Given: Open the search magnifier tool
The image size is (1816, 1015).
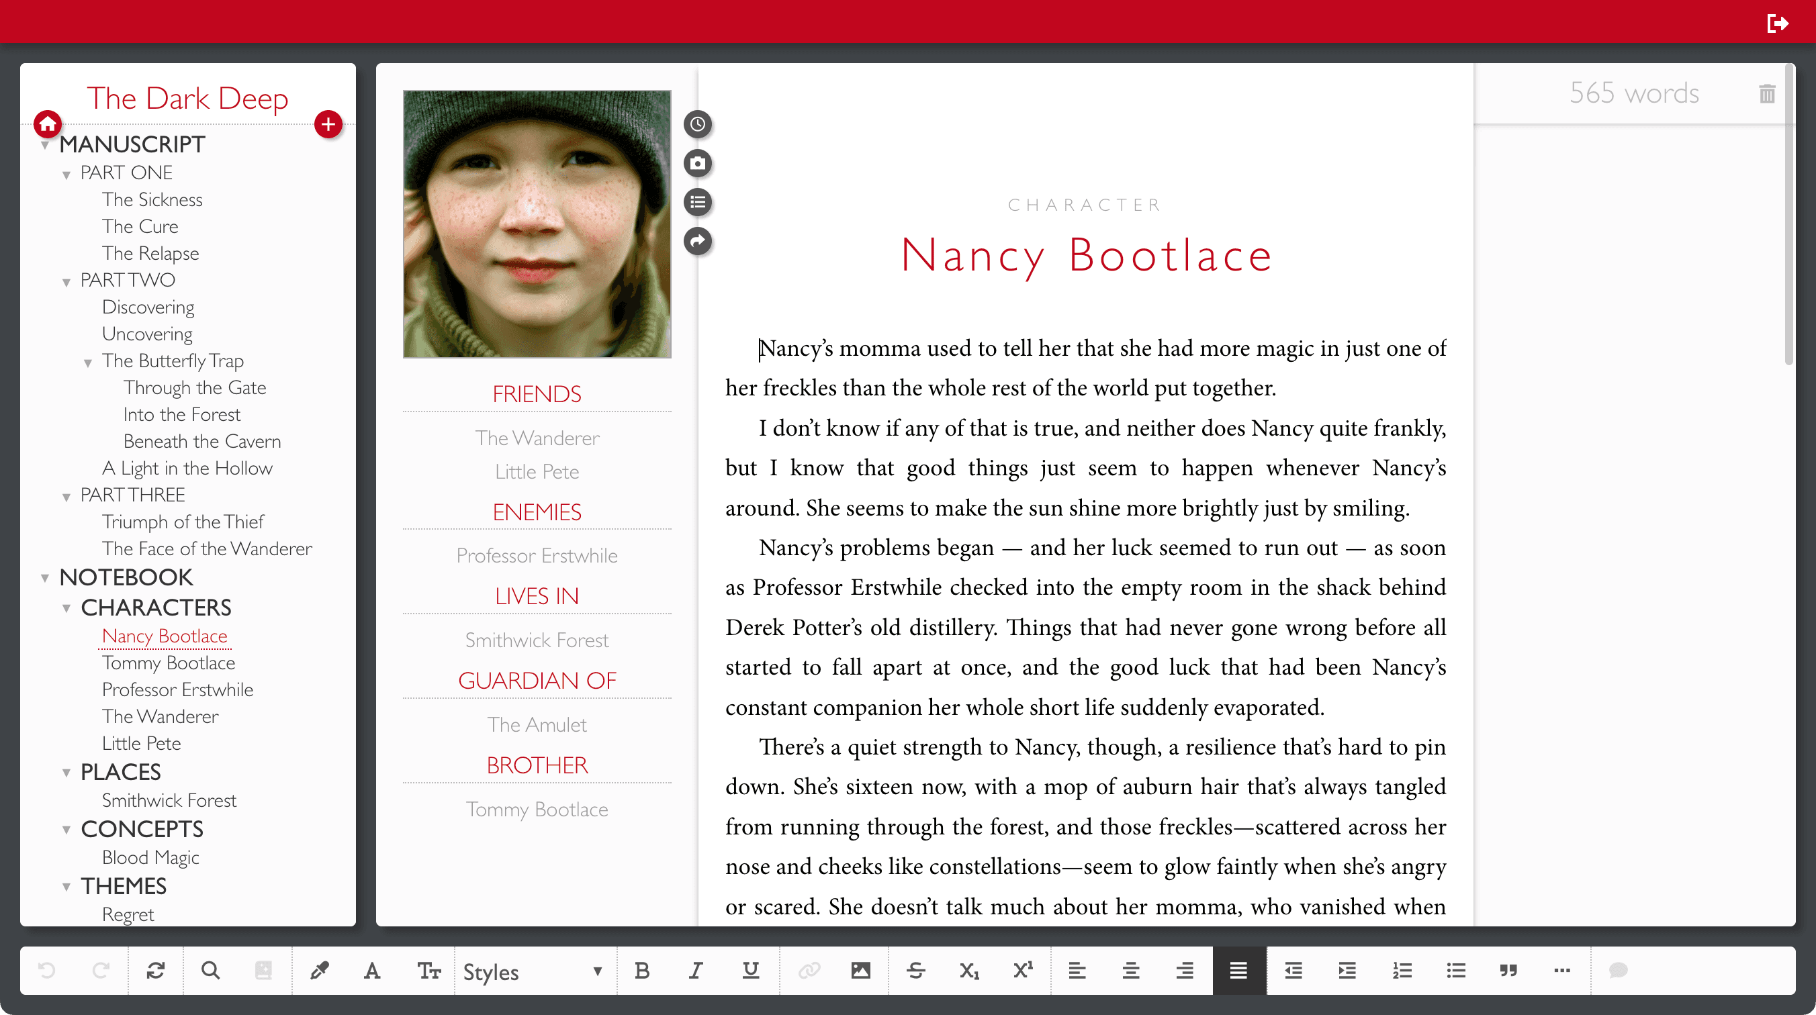Looking at the screenshot, I should 210,971.
